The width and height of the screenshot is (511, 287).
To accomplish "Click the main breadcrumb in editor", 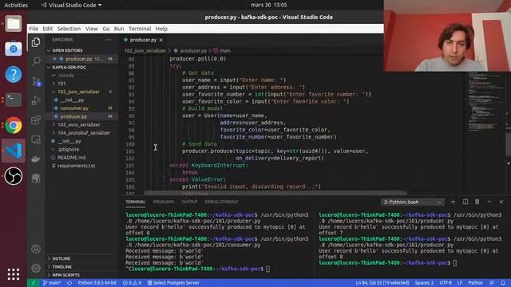I will click(222, 51).
